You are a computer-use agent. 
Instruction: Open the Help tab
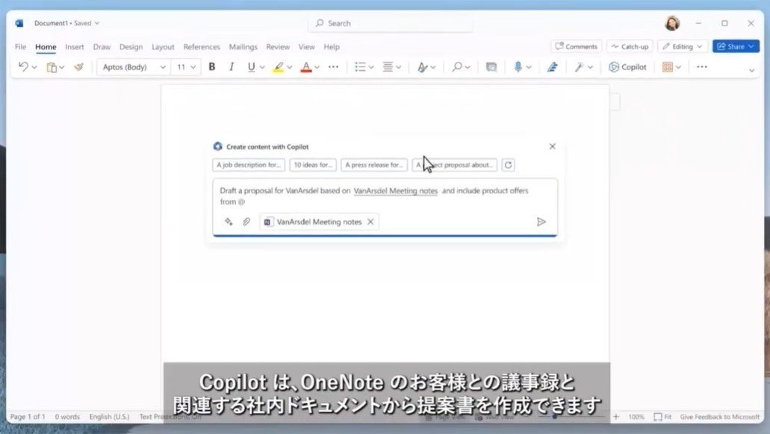tap(332, 46)
